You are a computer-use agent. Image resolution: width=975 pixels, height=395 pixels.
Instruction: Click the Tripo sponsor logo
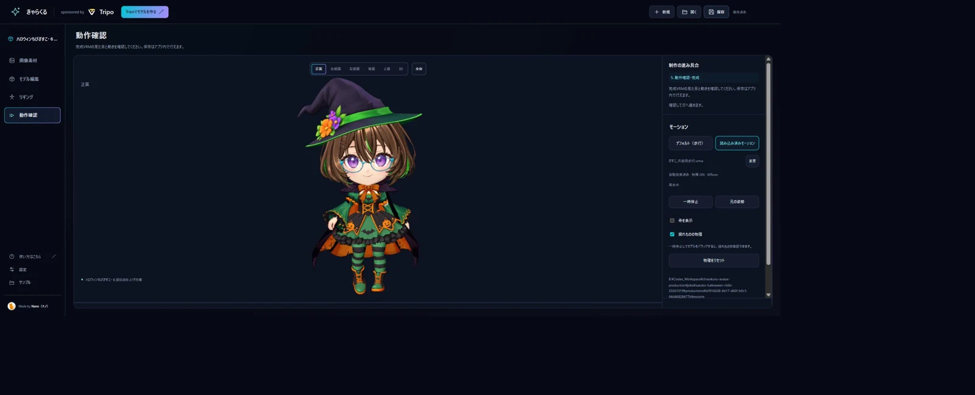(101, 12)
